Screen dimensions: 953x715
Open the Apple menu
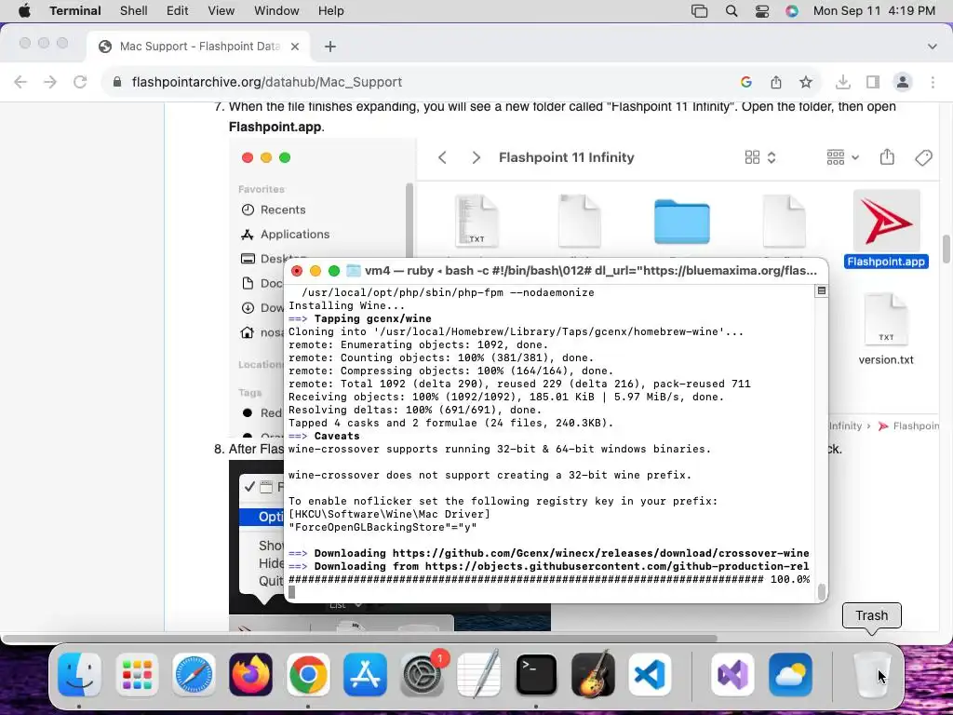(24, 11)
